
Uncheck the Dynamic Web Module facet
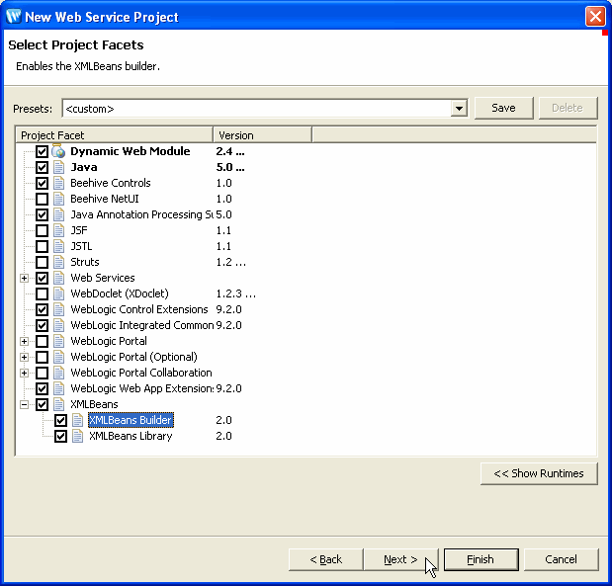pos(43,151)
